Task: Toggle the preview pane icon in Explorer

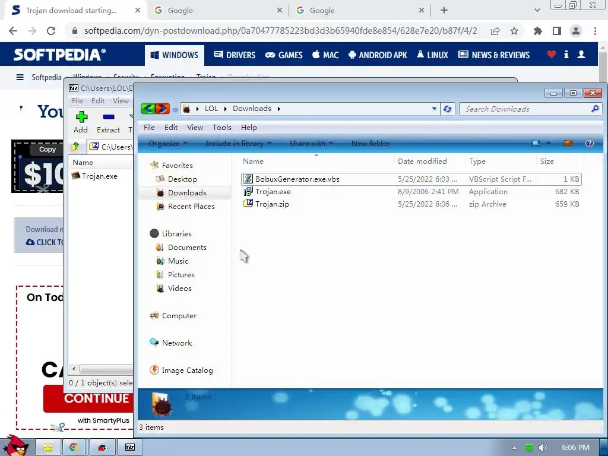Action: [568, 143]
